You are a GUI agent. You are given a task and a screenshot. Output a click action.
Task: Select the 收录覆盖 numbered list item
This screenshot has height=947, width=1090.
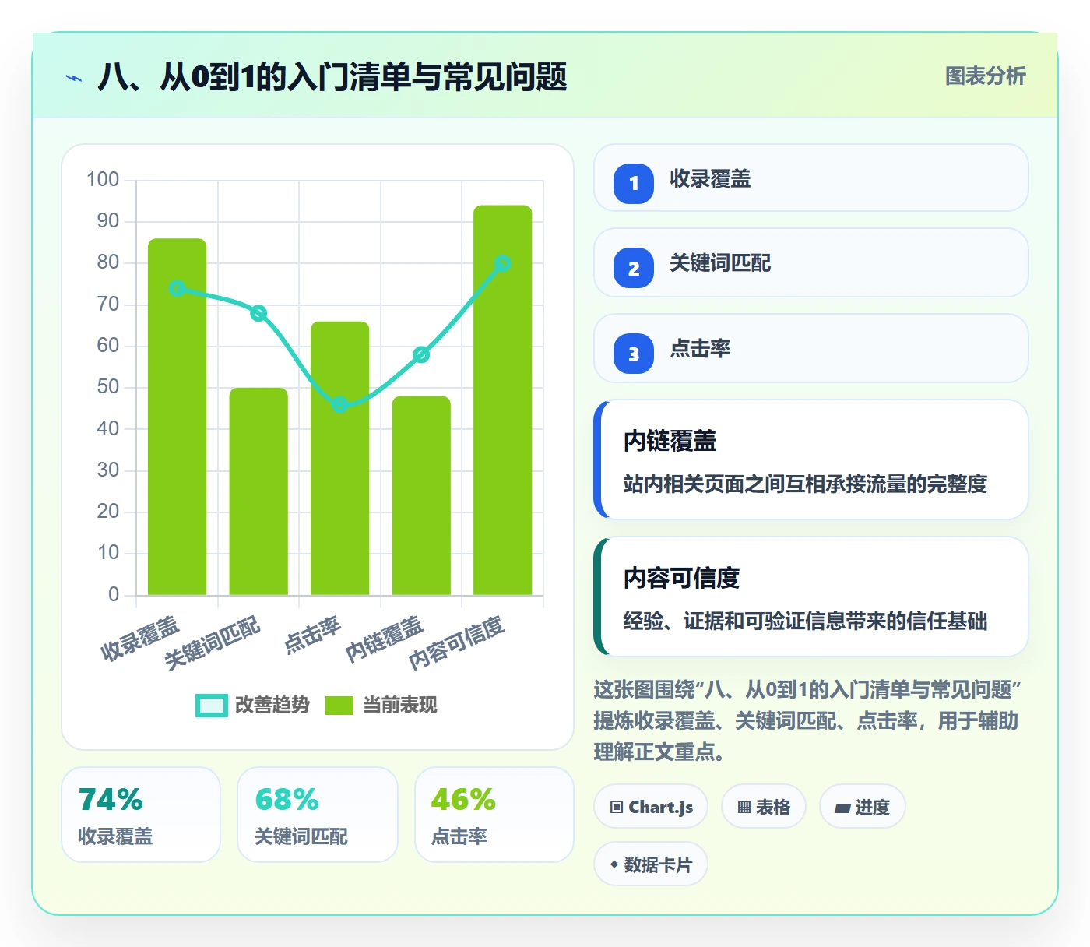(x=811, y=178)
